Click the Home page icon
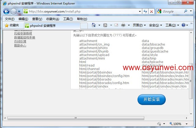Image resolution: width=196 pixels, height=128 pixels. coord(94,25)
